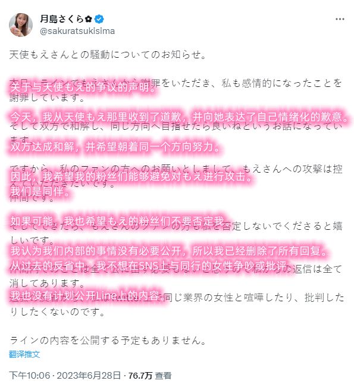
Task: Open the 下午10:06 timestamp link
Action: pyautogui.click(x=30, y=376)
